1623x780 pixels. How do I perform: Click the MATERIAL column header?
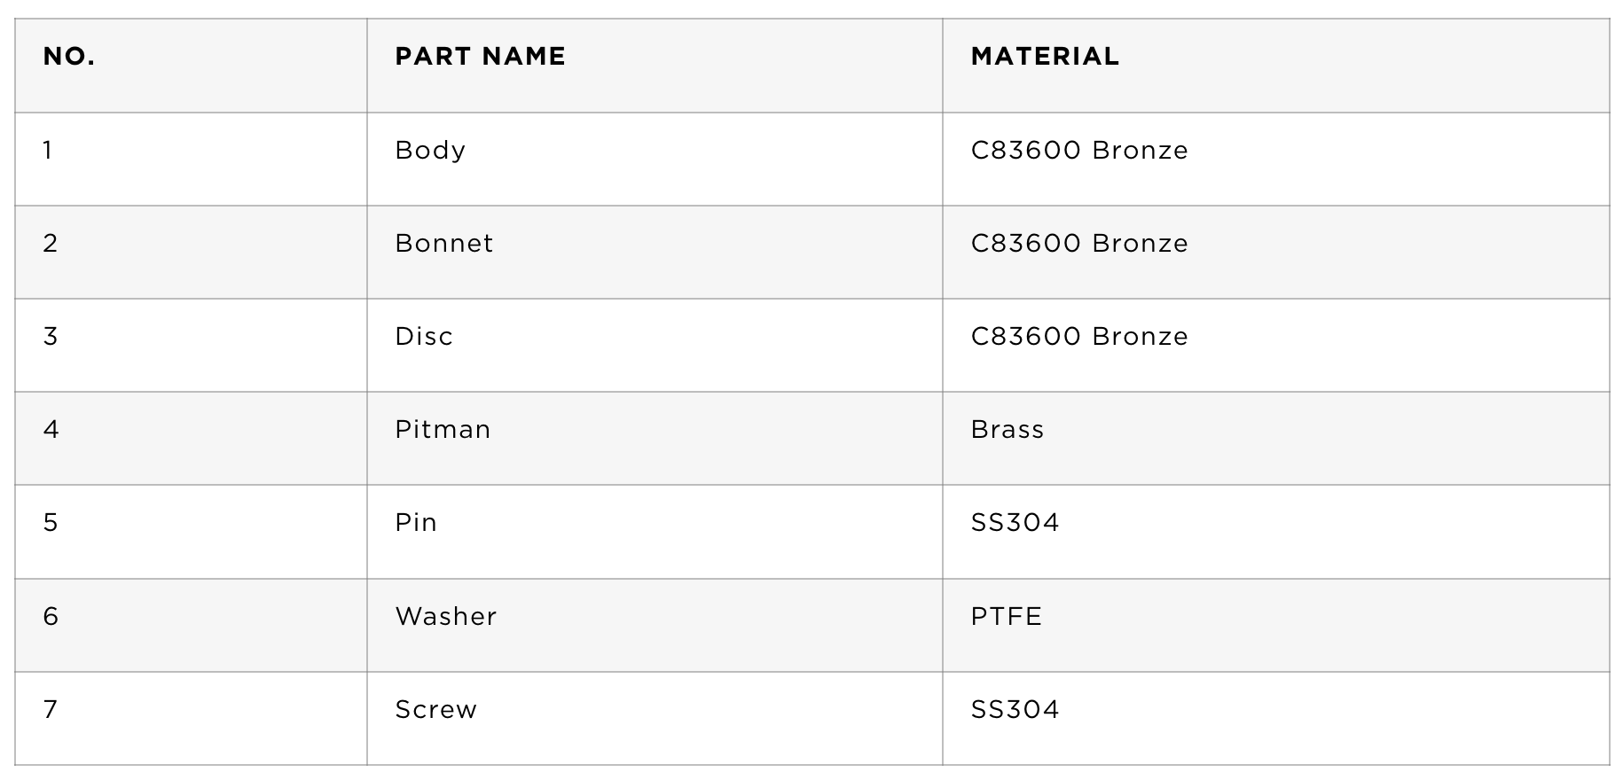point(1045,57)
